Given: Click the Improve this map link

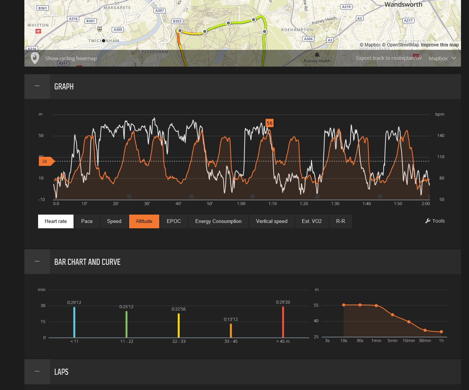Looking at the screenshot, I should click(x=440, y=45).
